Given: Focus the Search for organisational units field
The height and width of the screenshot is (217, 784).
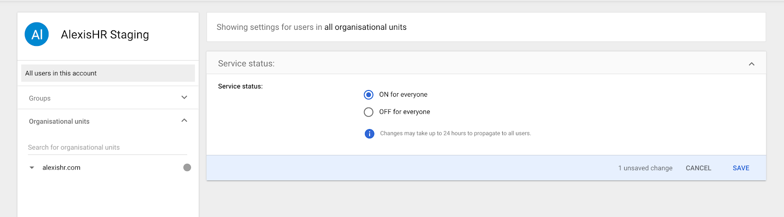Looking at the screenshot, I should (107, 148).
